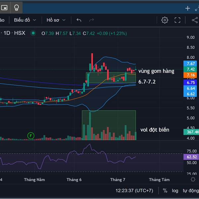Open the Hồ sơ dropdown menu
This screenshot has height=199, width=199.
tap(56, 20)
